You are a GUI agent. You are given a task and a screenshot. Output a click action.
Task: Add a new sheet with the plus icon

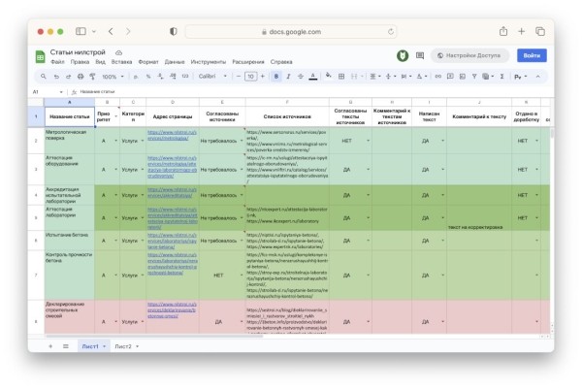(50, 345)
